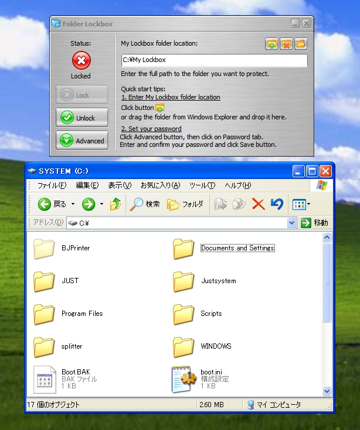
Task: Click the Folder Lockbox title bar icon
Action: 56,23
